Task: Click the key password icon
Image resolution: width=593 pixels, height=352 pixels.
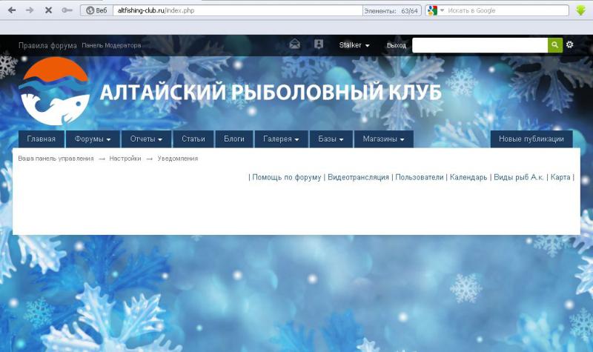Action: coord(67,10)
